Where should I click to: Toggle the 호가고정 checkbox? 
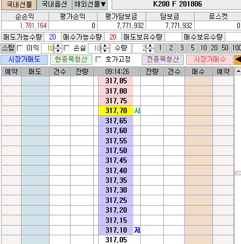(98, 60)
